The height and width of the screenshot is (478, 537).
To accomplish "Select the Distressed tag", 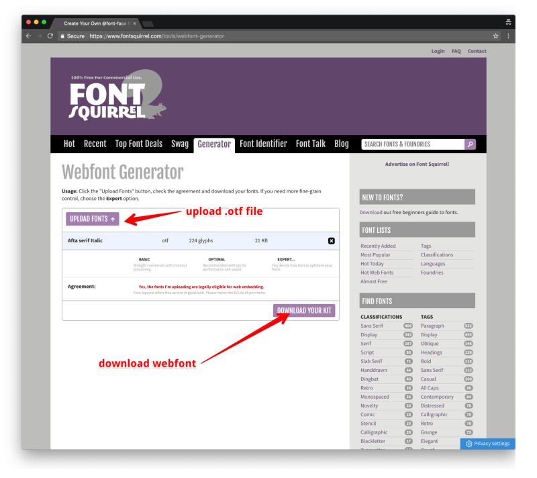I will pyautogui.click(x=432, y=405).
